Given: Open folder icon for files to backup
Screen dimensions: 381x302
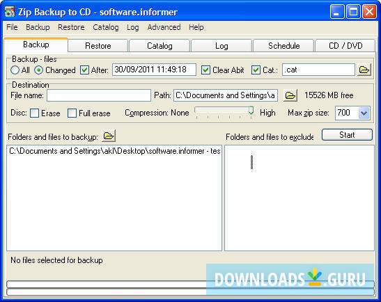Looking at the screenshot, I should coord(109,136).
